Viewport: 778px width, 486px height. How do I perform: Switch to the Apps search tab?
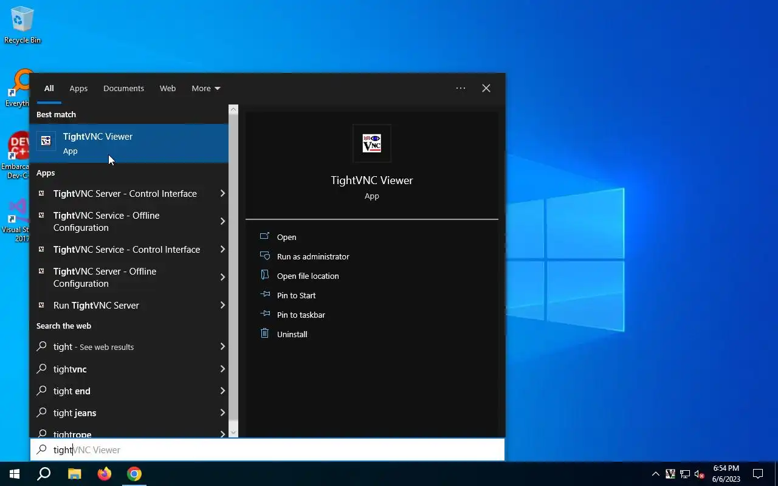point(78,88)
